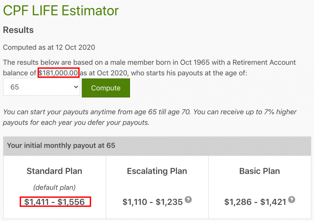Click help icon beside Escalating Plan payout
Viewport: 314px width, 221px height.
coord(189,200)
